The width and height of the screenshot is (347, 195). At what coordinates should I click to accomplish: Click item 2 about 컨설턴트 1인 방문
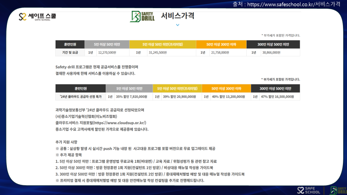pyautogui.click(x=134, y=168)
